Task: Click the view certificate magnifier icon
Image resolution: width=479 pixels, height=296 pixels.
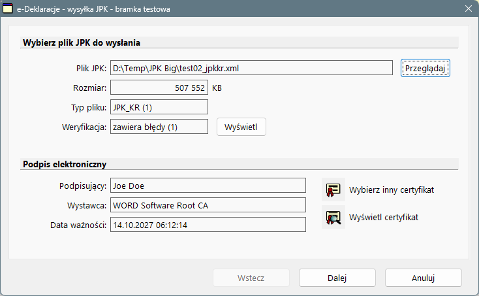Action: pos(333,217)
